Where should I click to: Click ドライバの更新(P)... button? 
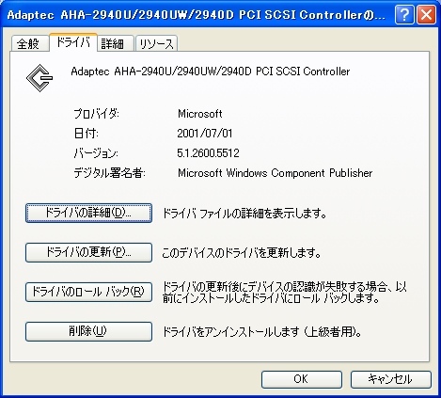pos(88,252)
